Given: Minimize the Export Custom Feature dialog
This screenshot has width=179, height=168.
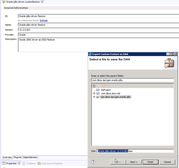Looking at the screenshot, I should [x=168, y=54].
